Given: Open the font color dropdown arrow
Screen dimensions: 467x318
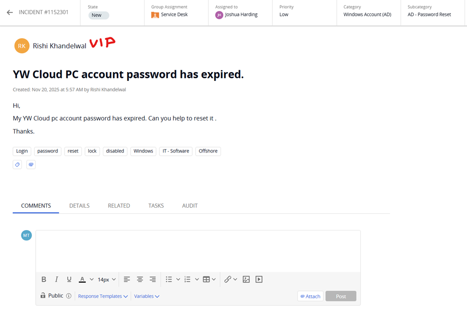Looking at the screenshot, I should [x=92, y=279].
